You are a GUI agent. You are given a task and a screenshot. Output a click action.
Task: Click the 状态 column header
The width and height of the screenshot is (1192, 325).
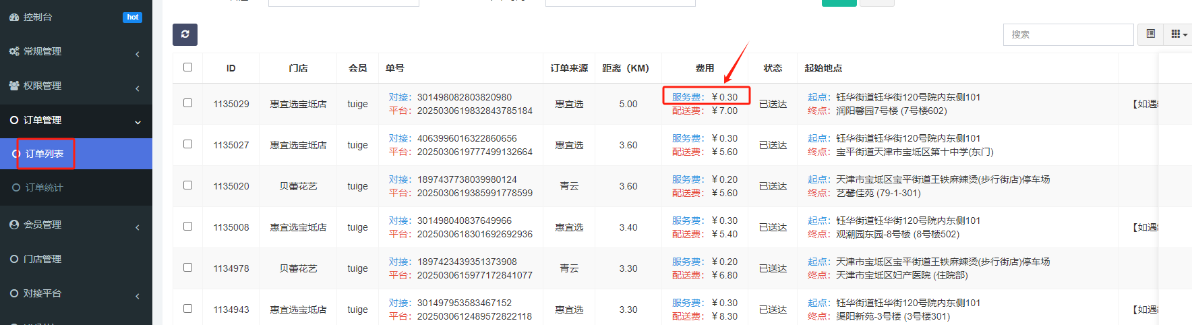773,68
